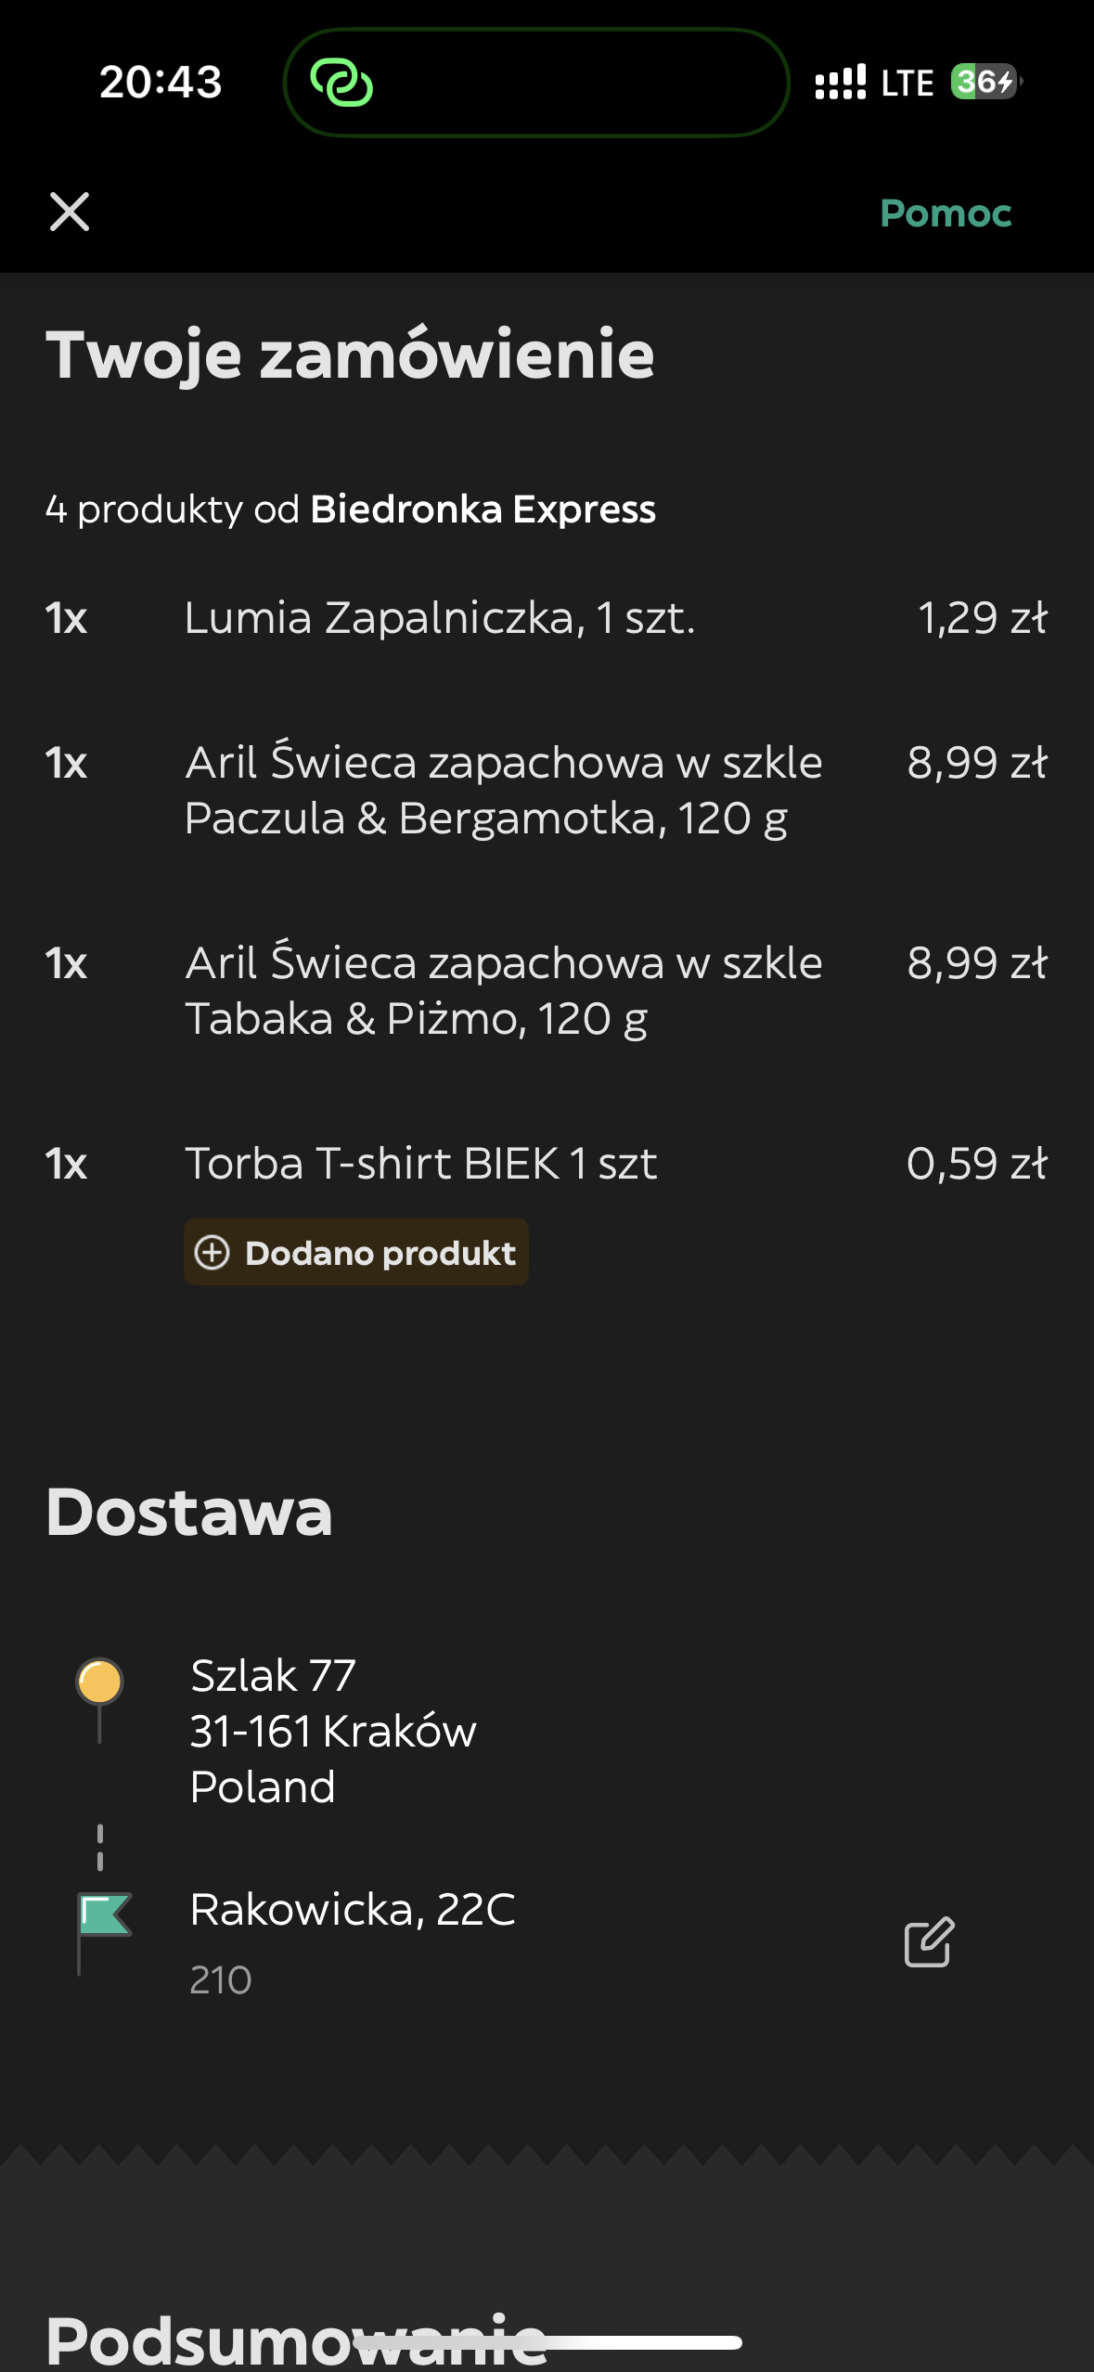
Task: Tap the 20:43 clock in status bar
Action: (161, 82)
